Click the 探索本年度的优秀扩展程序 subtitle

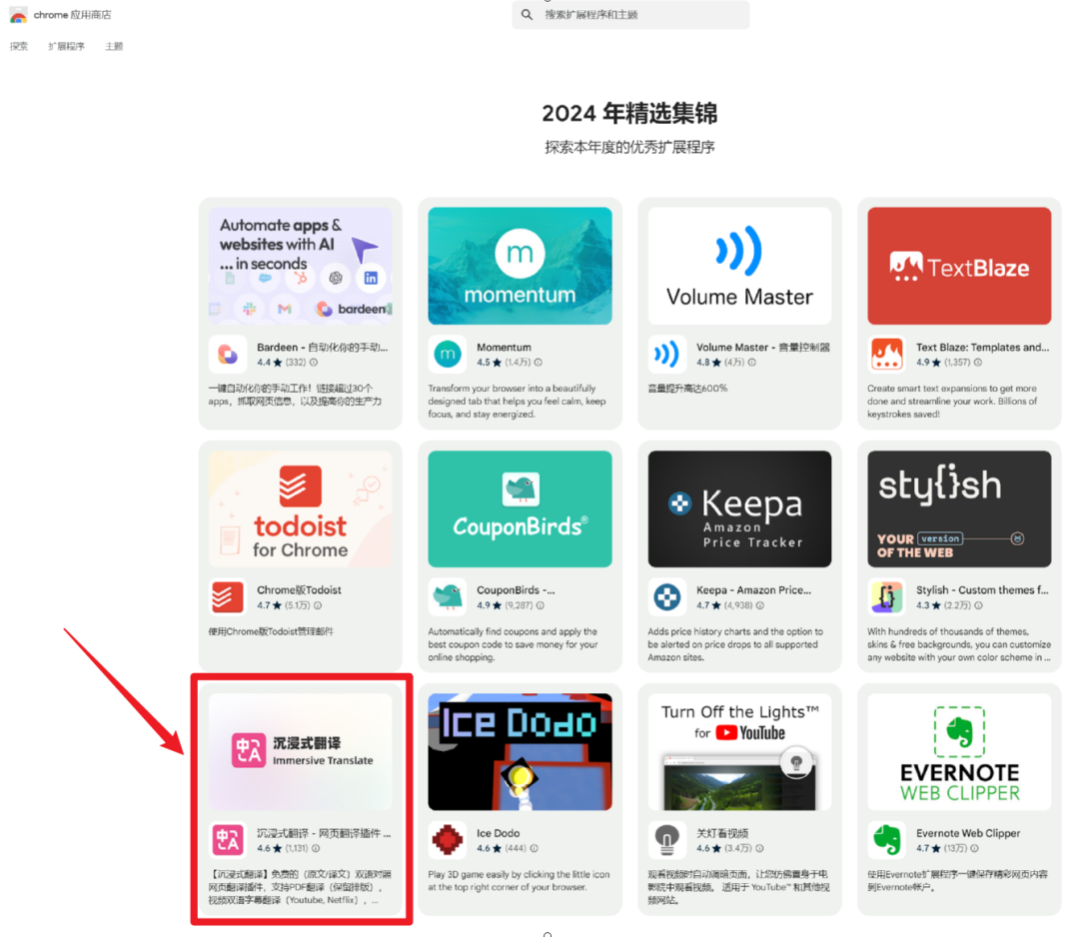tap(629, 147)
